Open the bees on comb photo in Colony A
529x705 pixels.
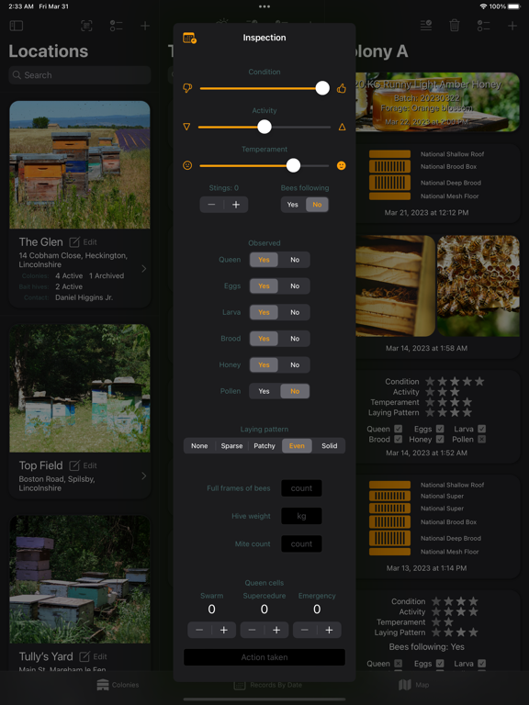point(478,286)
